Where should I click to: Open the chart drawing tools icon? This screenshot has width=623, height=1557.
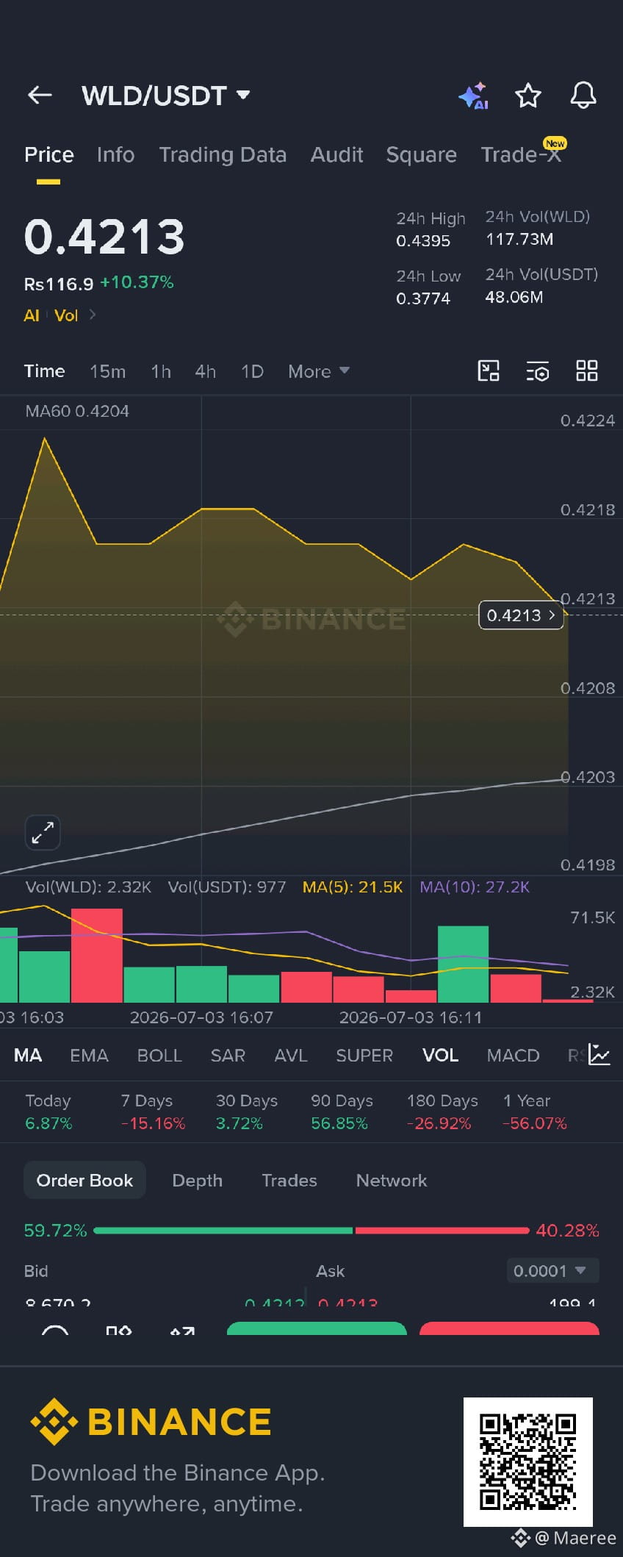[x=489, y=371]
